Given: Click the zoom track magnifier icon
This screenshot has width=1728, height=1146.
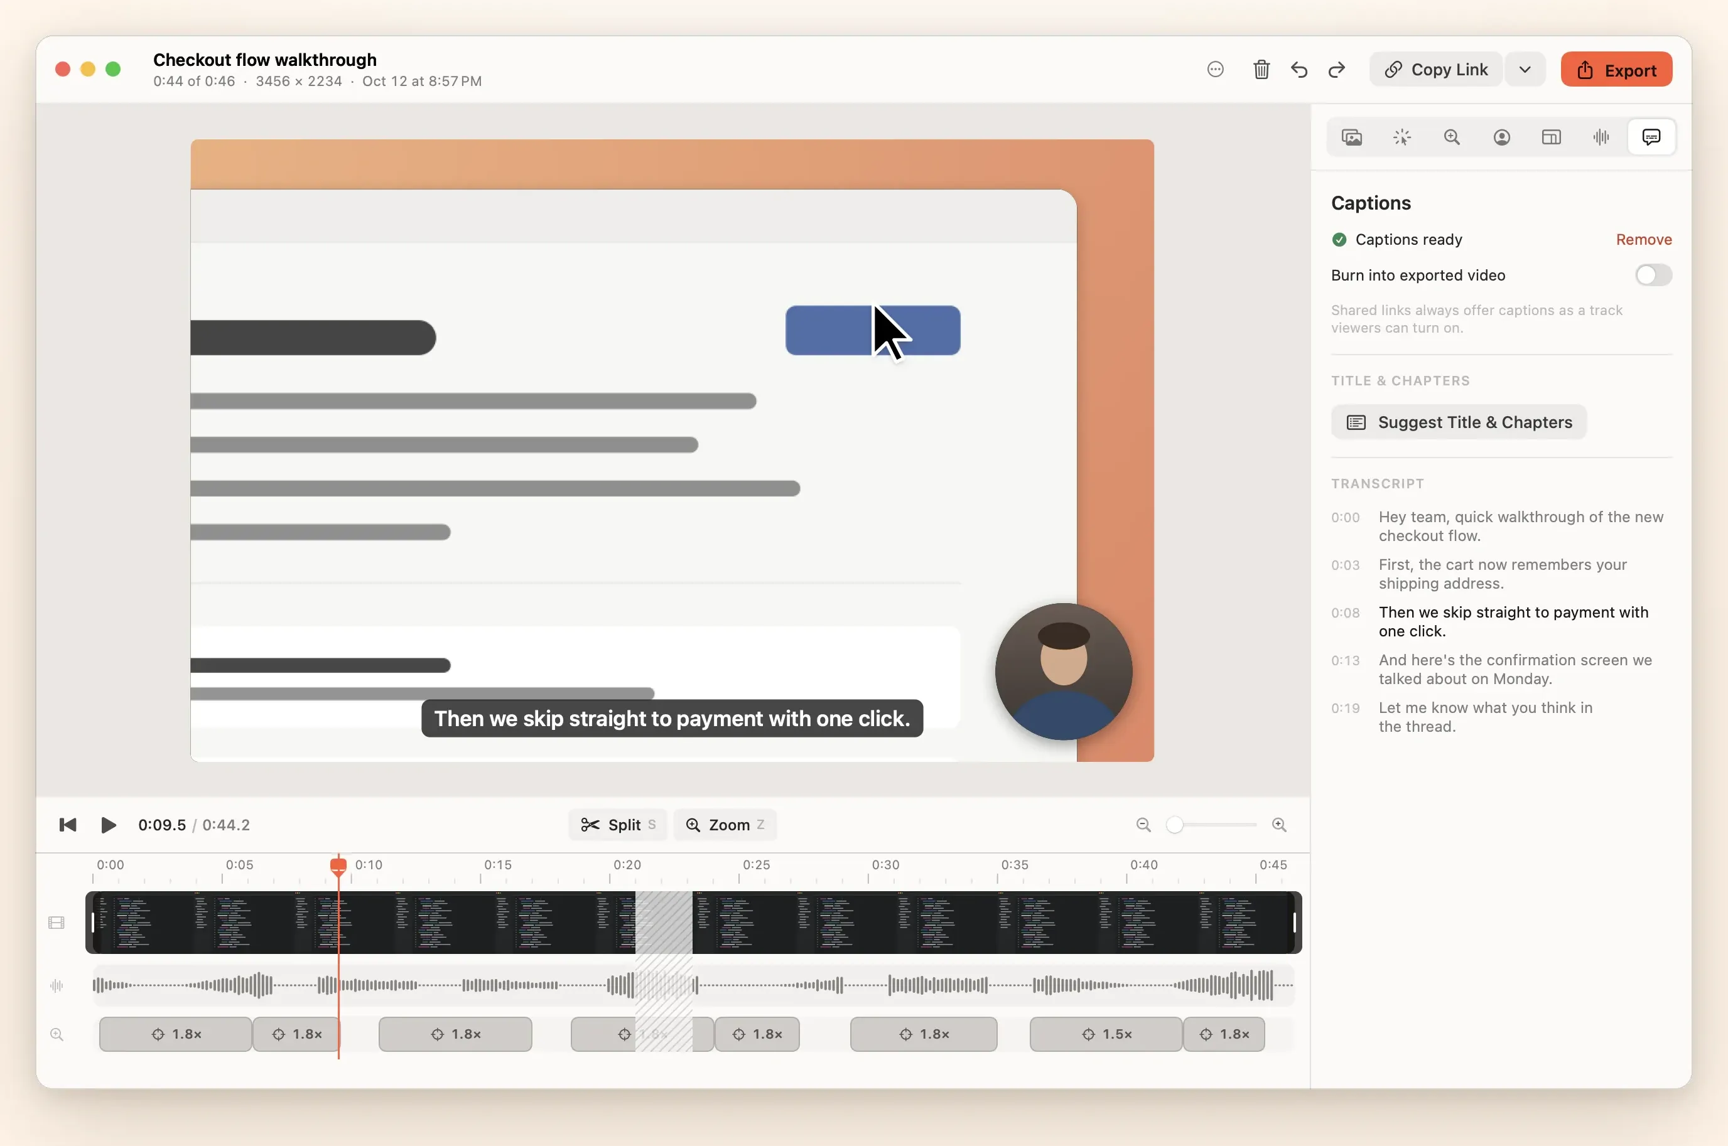Looking at the screenshot, I should (57, 1034).
